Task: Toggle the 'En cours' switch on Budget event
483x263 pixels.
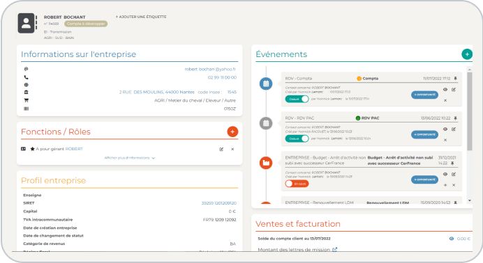Action: 297,184
